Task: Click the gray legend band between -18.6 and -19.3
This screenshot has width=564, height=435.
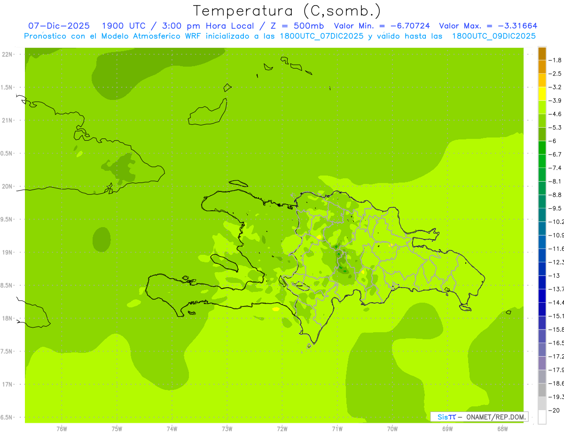Action: pos(542,390)
